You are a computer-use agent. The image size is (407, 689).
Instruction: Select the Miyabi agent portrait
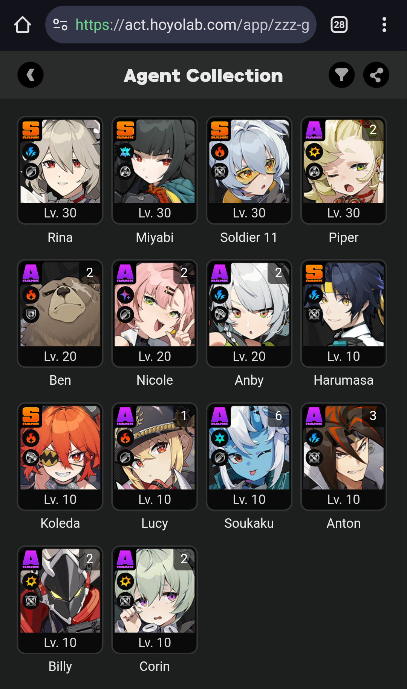[x=155, y=162]
